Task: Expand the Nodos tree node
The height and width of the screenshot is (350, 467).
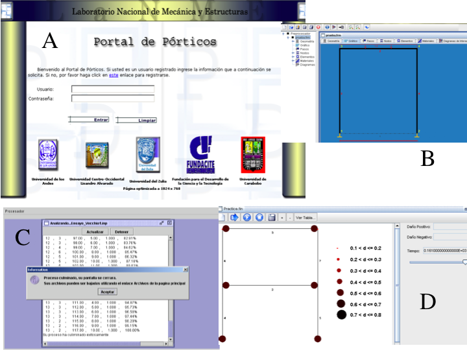Action: [x=294, y=52]
